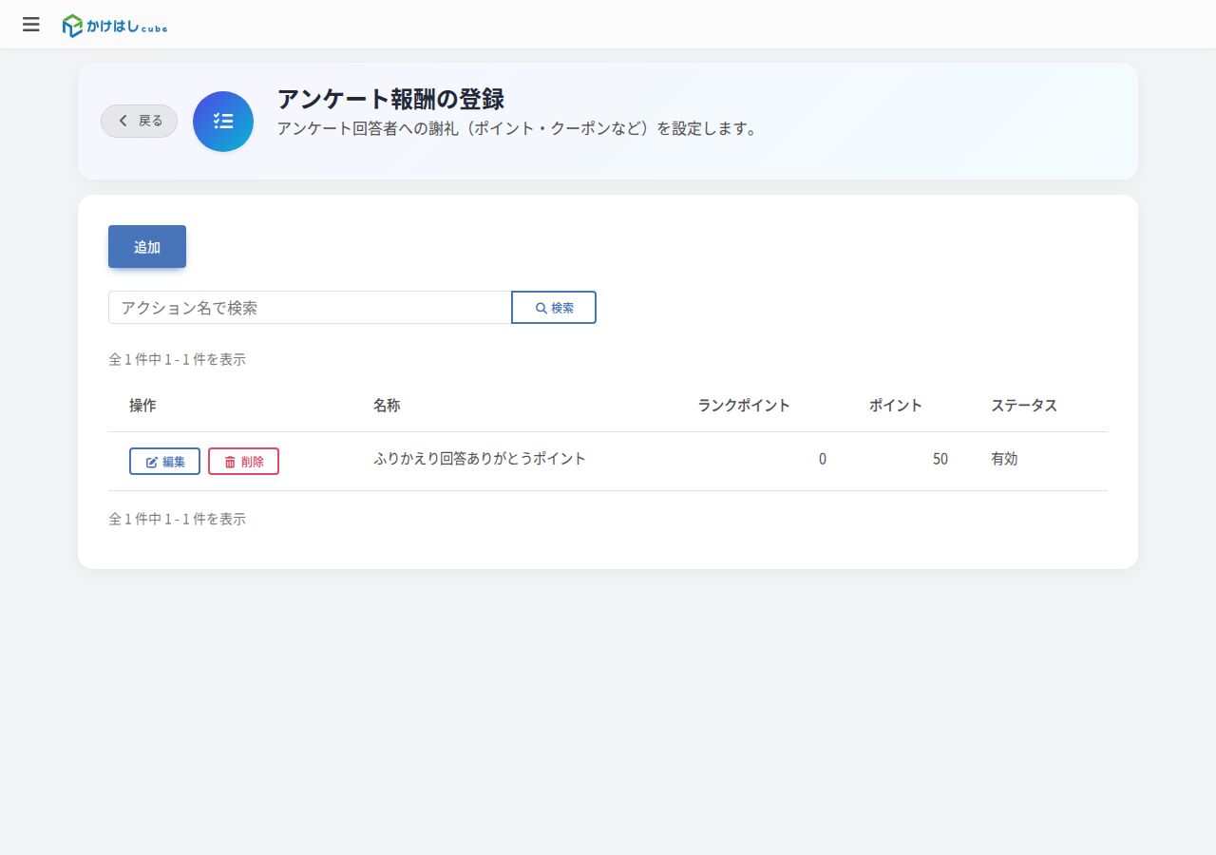Click the ランクポイント column header
The height and width of the screenshot is (855, 1216).
click(x=744, y=406)
